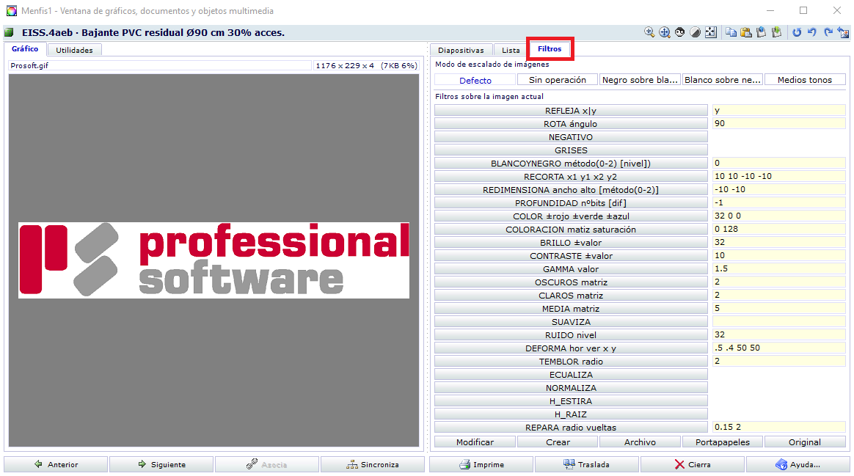854x476 pixels.
Task: Open the Utilidades tab
Action: tap(75, 50)
